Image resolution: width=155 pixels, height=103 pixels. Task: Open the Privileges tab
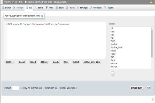(82, 7)
